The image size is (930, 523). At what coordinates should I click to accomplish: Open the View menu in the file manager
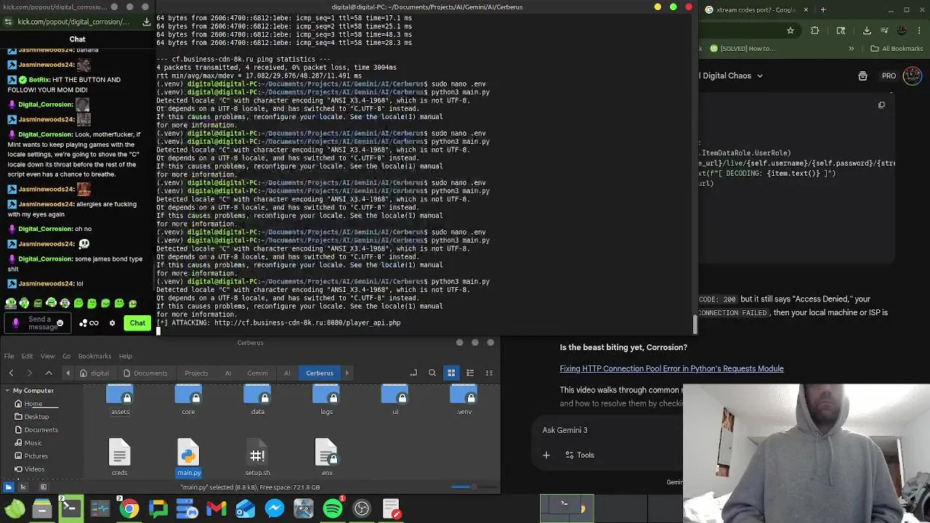tap(47, 356)
